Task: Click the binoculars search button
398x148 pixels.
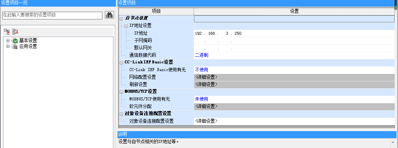Action: tap(109, 15)
